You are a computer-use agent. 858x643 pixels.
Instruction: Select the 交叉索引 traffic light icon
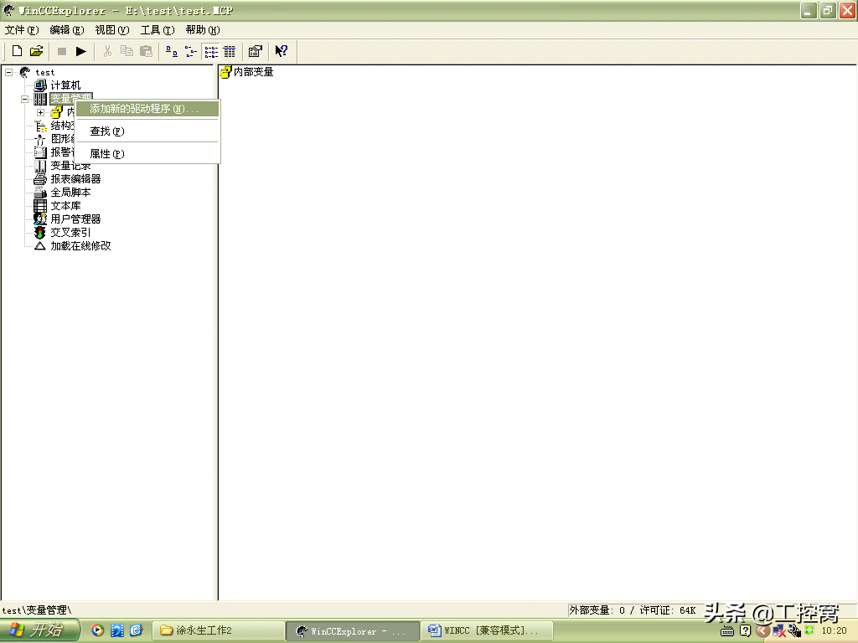click(40, 233)
